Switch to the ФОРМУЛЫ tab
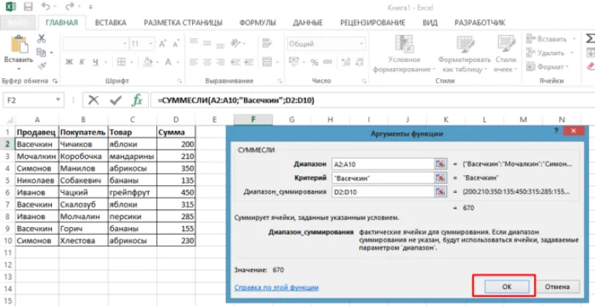This screenshot has height=306, width=595. coord(258,22)
